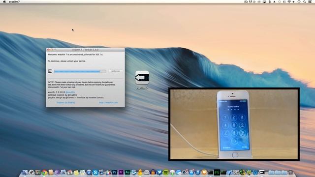Launch Skype from the Dock
Screen dimensions: 315x177
tap(95, 173)
